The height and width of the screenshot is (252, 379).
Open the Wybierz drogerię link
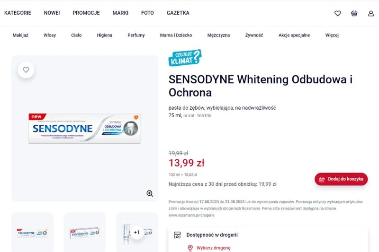213,248
